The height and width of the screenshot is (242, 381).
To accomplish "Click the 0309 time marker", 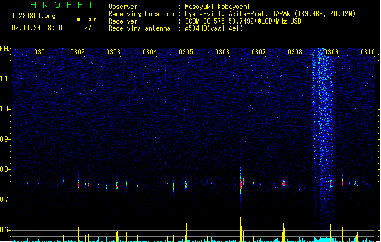I will 331,52.
